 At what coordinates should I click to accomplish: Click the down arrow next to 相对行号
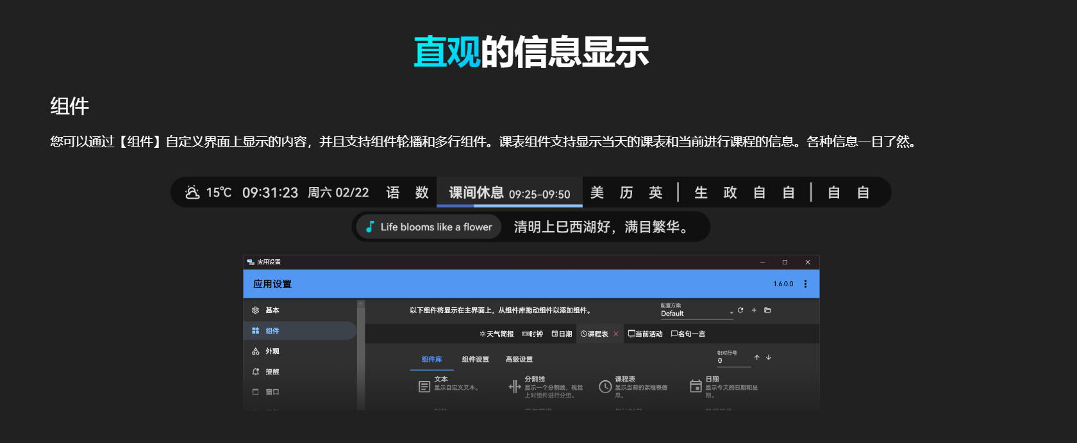point(769,357)
